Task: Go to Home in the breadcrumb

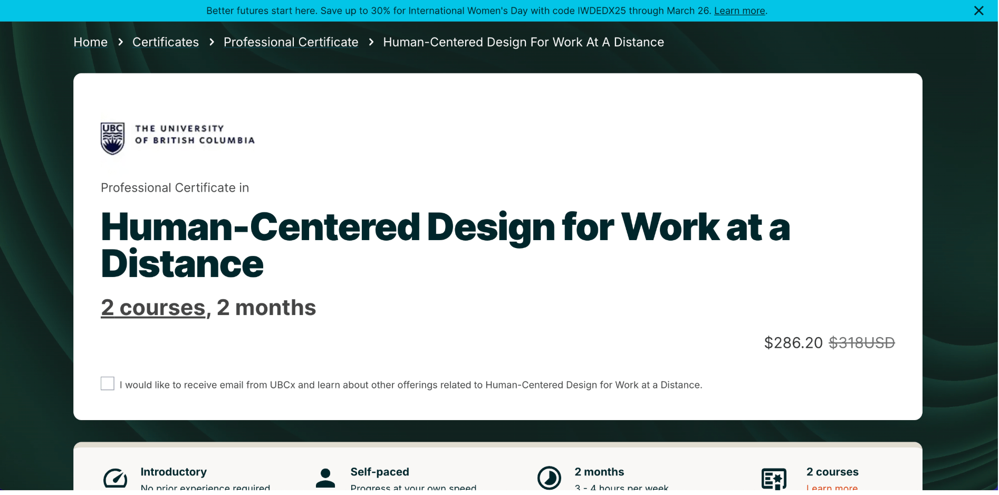Action: [91, 42]
